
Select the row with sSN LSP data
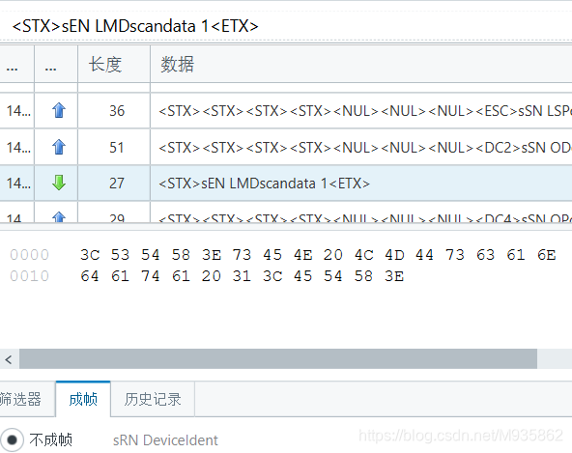pos(286,110)
